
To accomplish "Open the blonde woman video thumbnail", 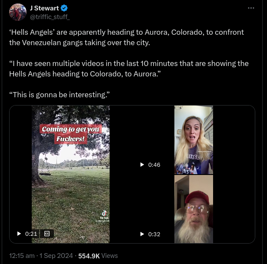I will 194,140.
